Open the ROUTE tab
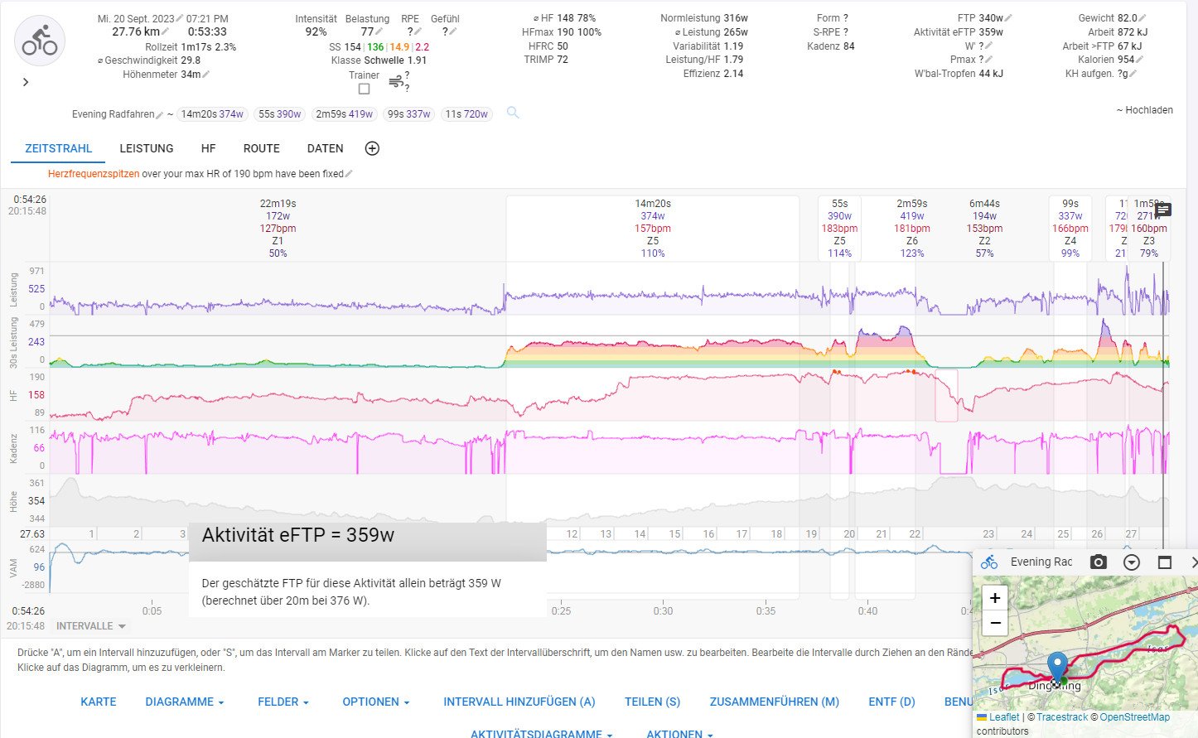The image size is (1198, 738). 261,148
